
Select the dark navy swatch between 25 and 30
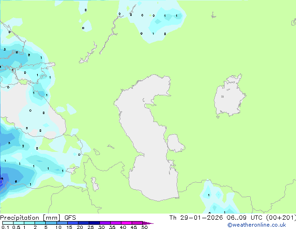pyautogui.click(x=94, y=223)
